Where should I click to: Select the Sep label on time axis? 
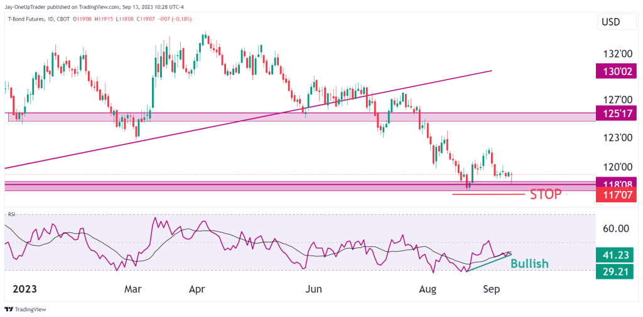(x=491, y=289)
